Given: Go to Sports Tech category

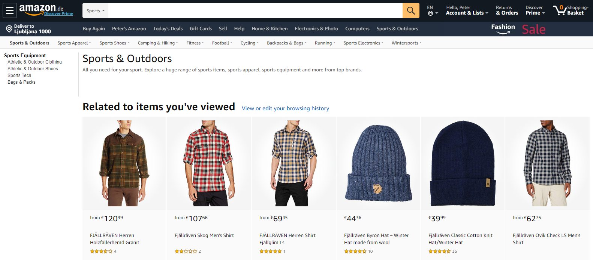Looking at the screenshot, I should [x=19, y=76].
